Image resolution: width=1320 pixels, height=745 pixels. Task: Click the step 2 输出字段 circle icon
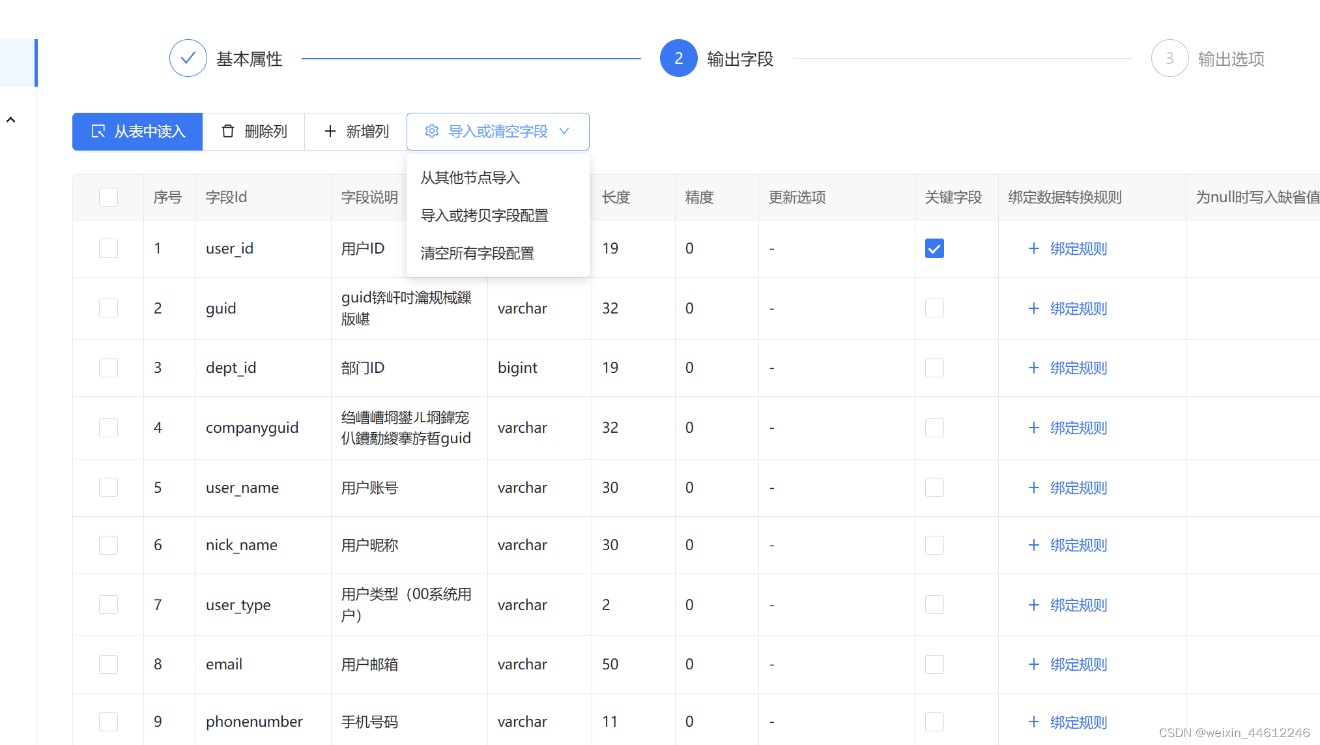pos(678,59)
